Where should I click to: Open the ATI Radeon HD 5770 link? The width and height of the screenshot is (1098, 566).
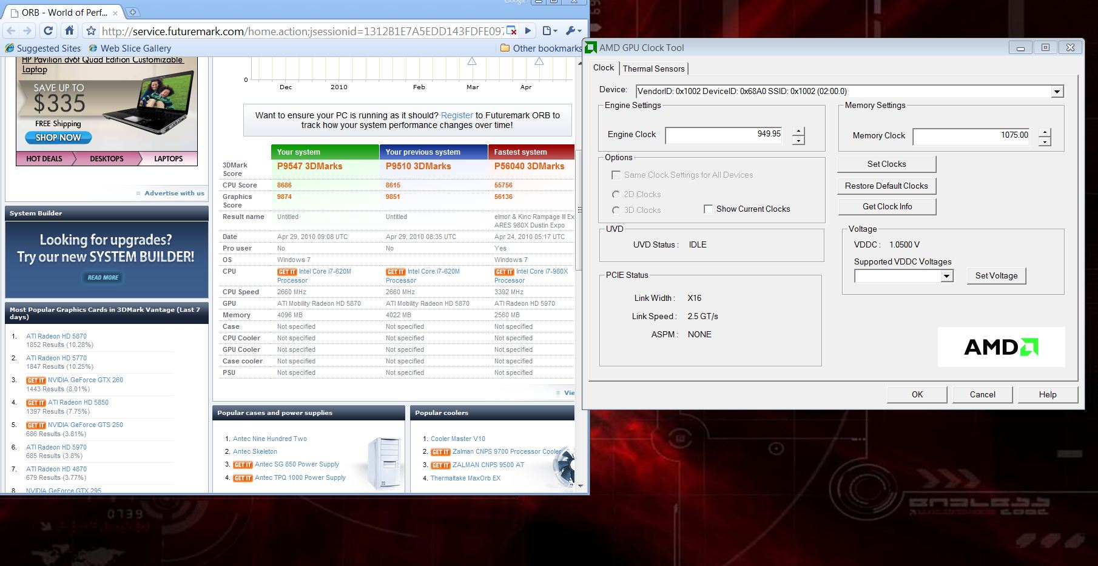[56, 358]
